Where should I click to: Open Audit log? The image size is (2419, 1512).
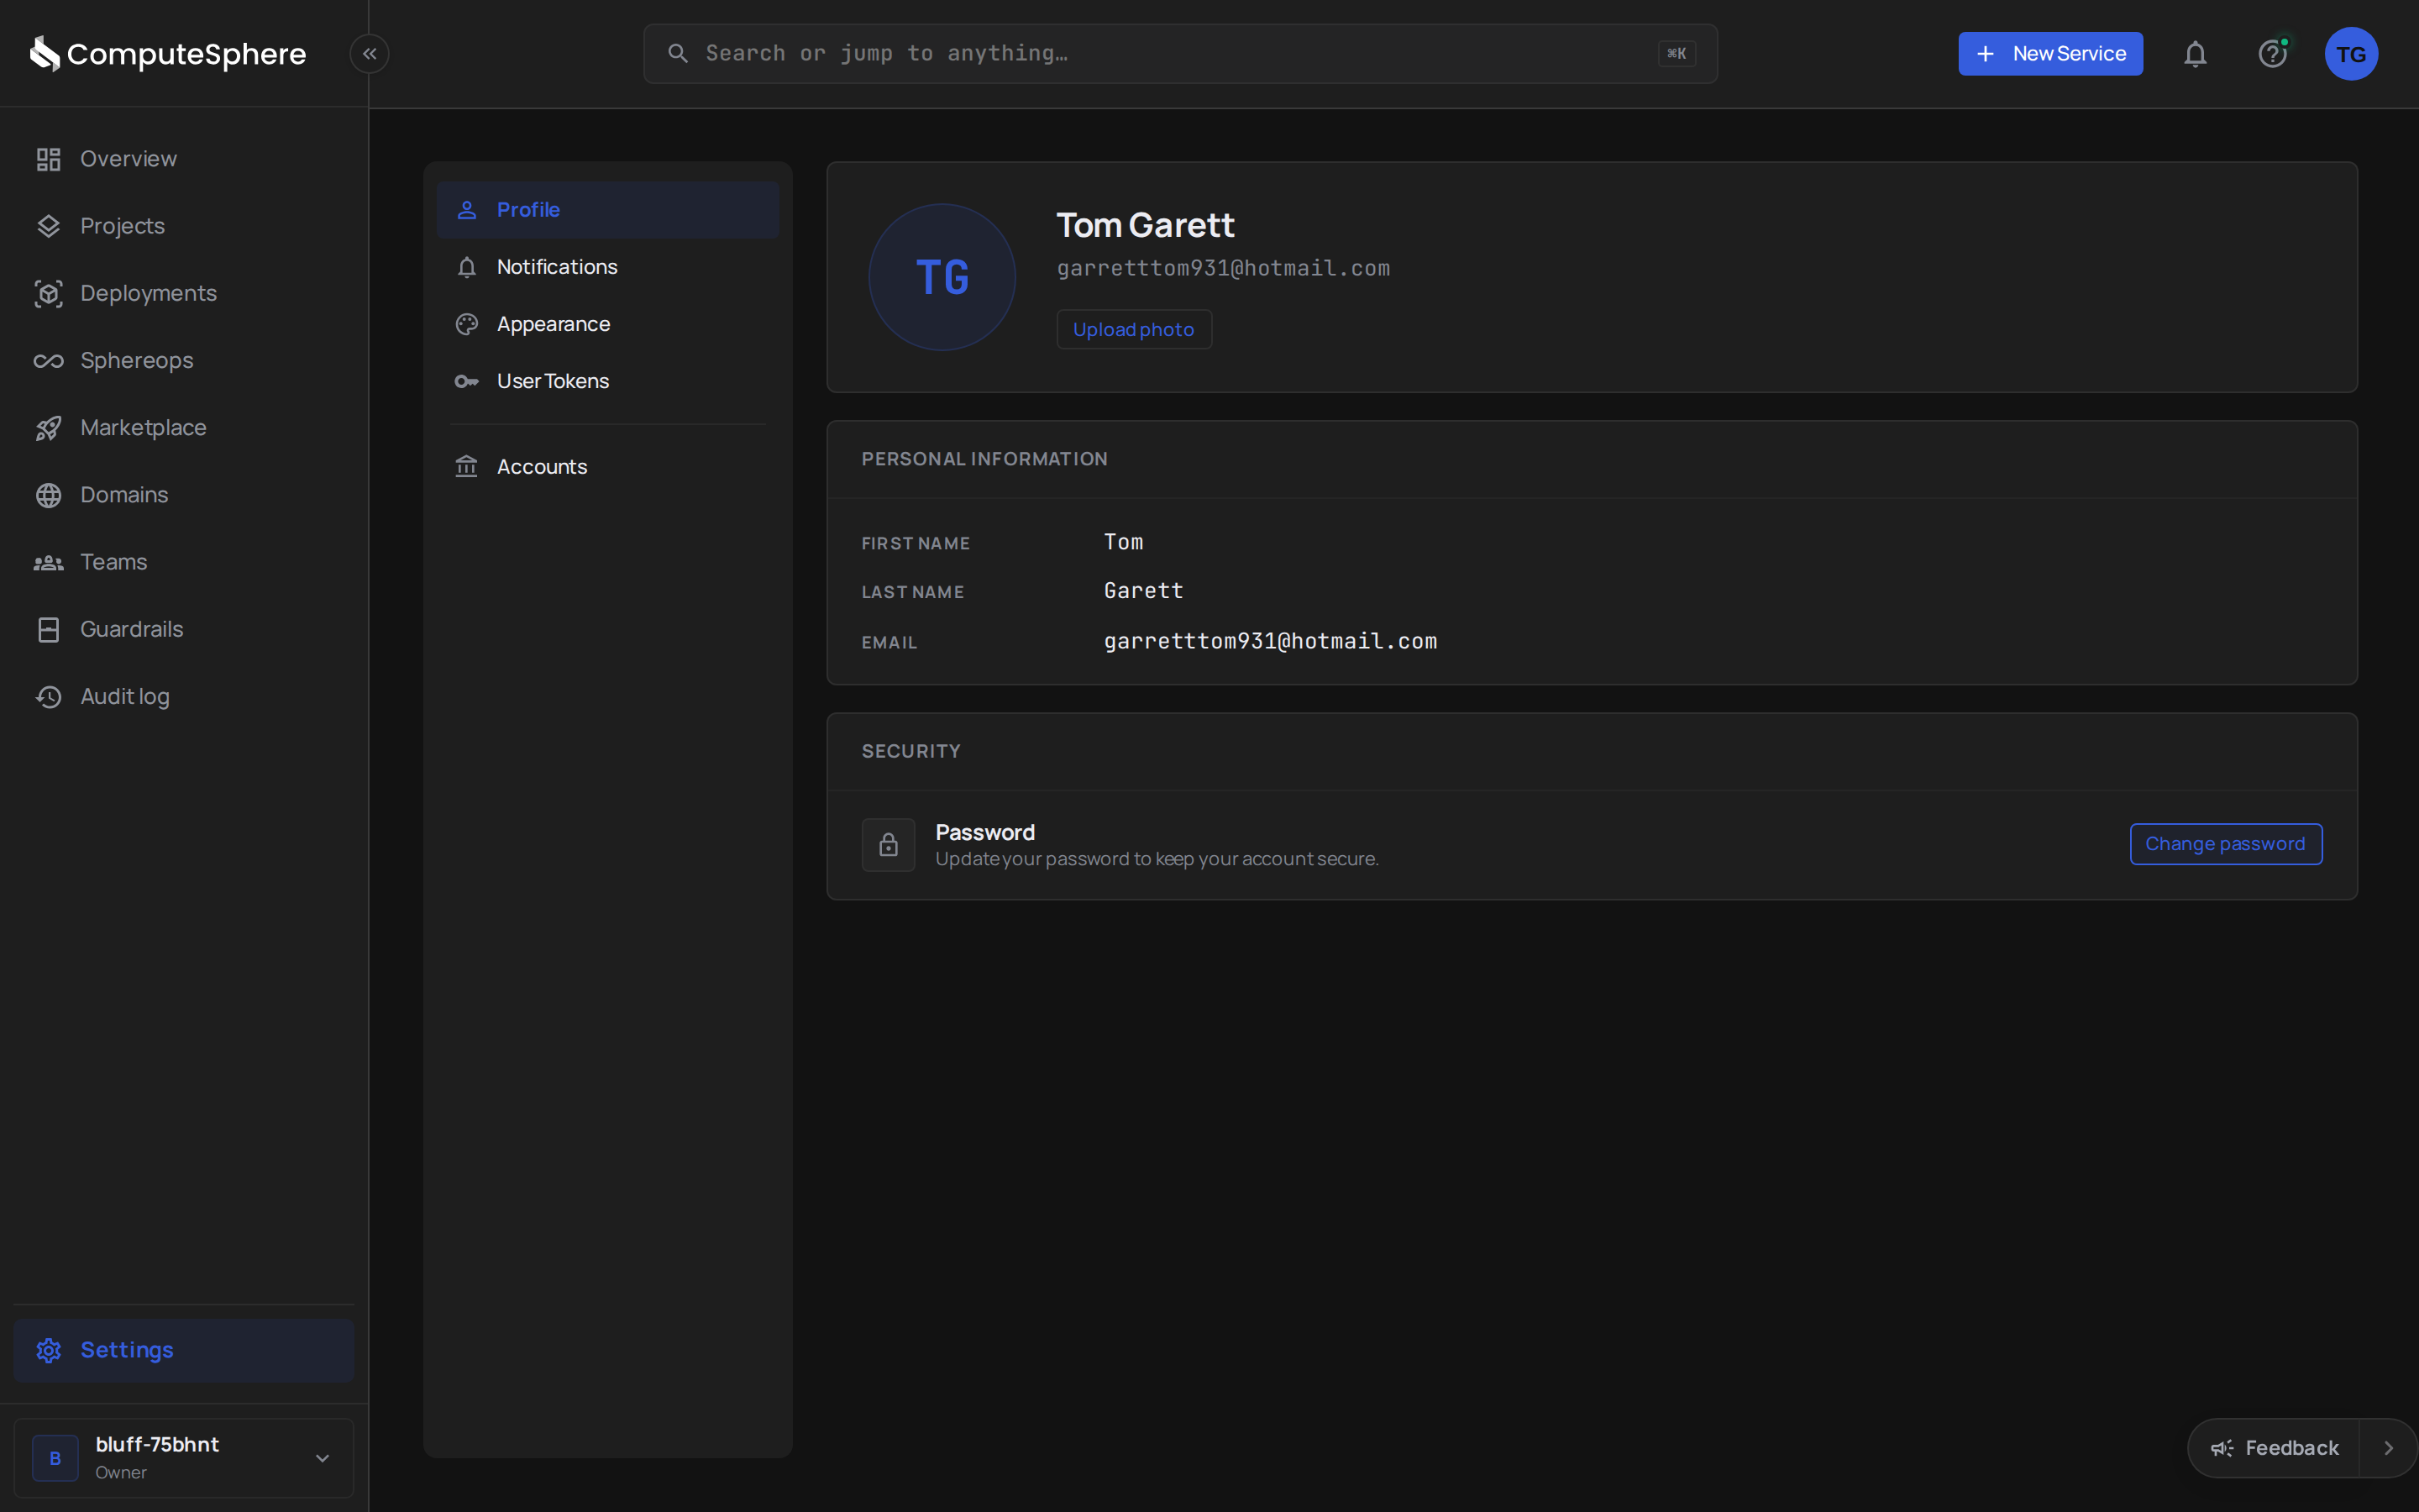184,697
